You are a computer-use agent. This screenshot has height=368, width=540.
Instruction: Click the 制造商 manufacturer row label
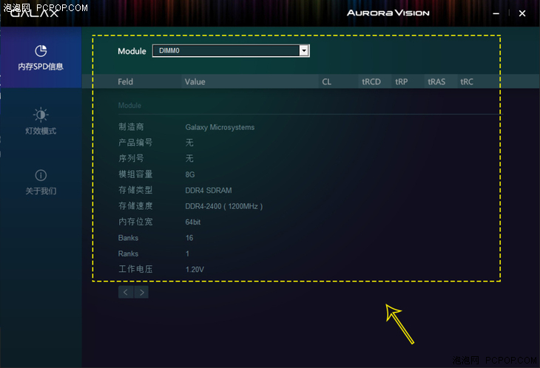coord(131,127)
